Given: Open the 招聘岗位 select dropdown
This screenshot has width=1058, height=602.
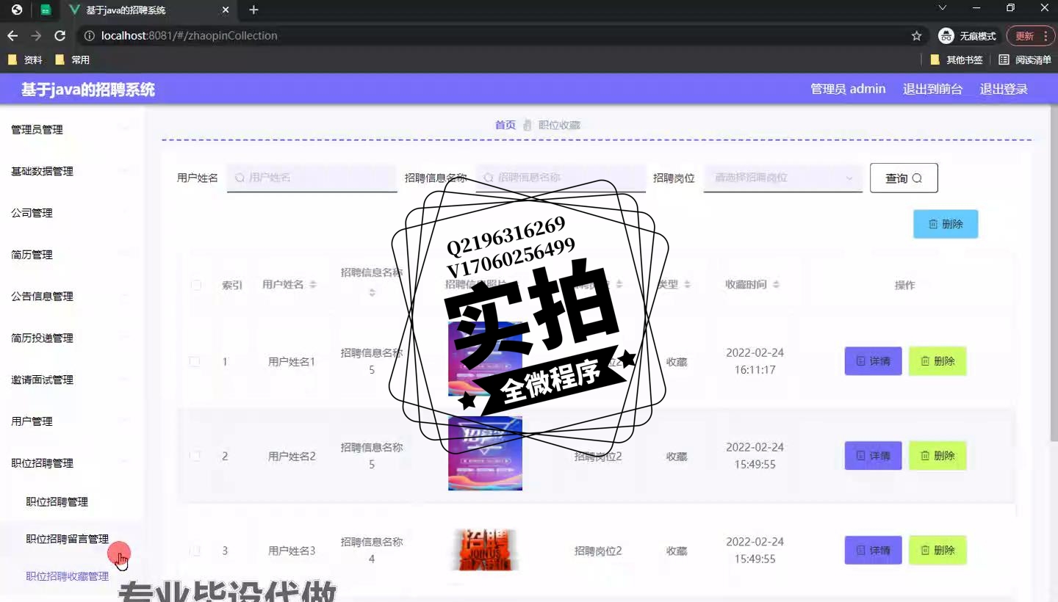Looking at the screenshot, I should 783,178.
